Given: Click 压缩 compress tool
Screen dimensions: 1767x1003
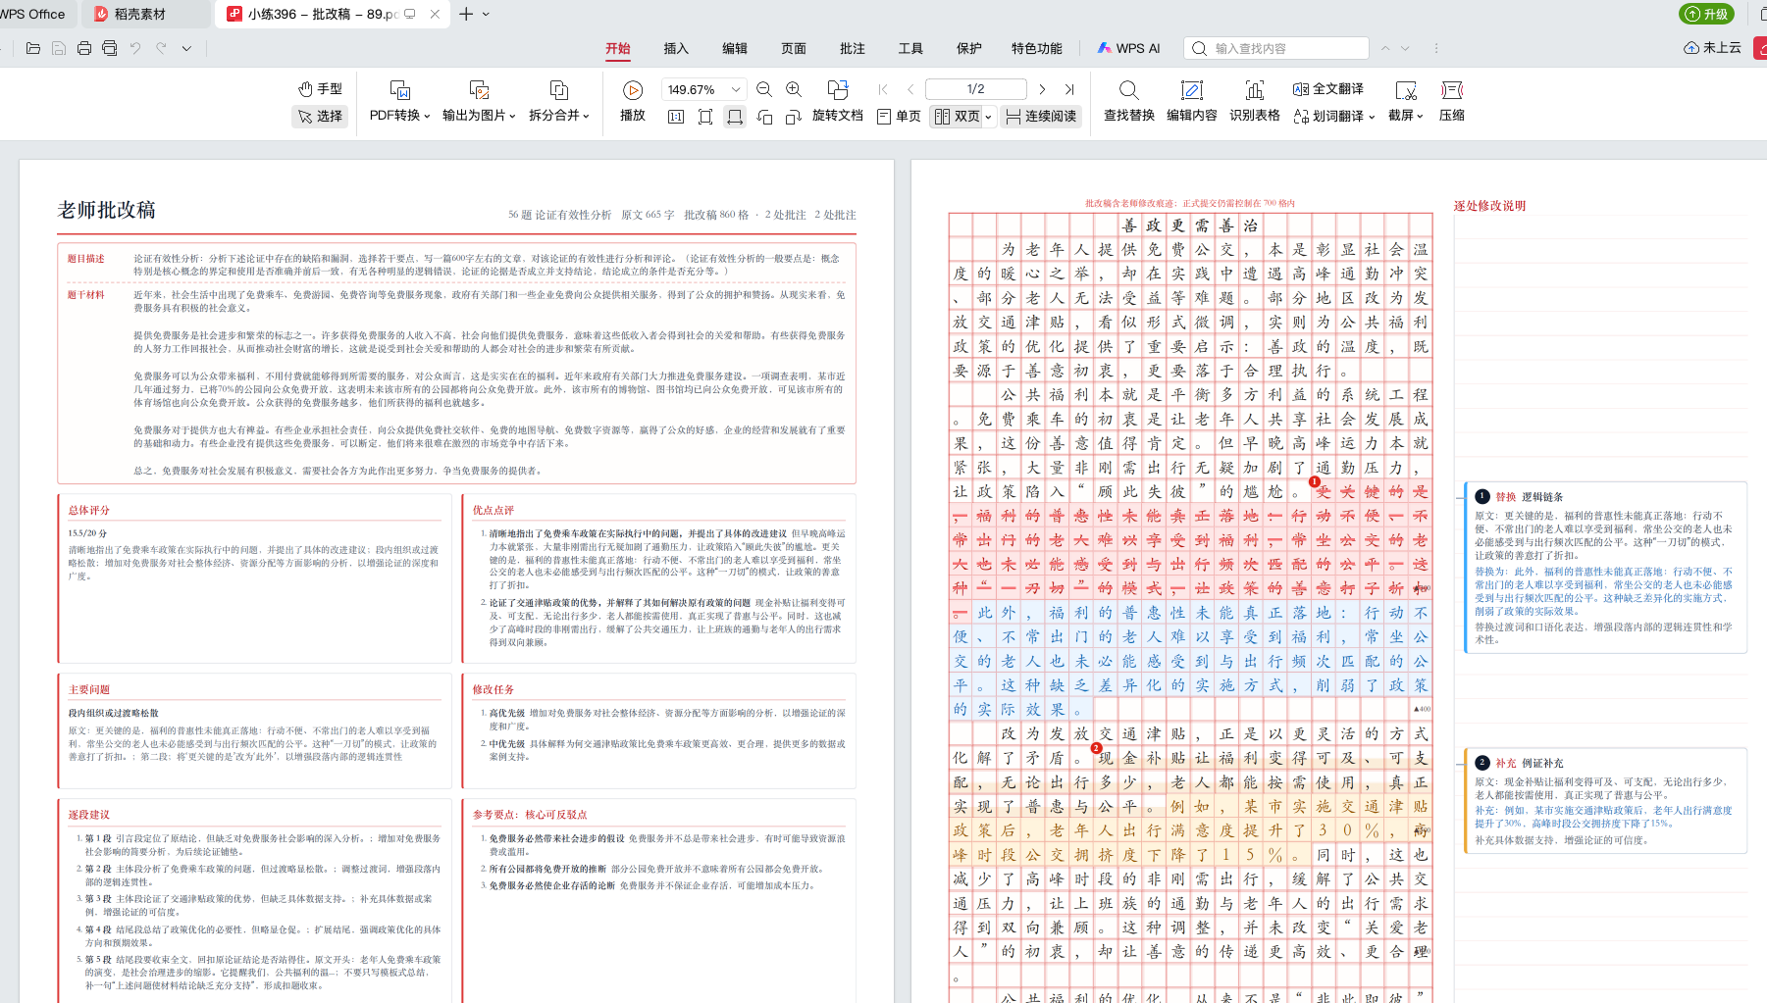Looking at the screenshot, I should (x=1452, y=101).
